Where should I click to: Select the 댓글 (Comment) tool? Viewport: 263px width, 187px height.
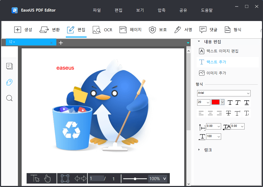coord(209,30)
